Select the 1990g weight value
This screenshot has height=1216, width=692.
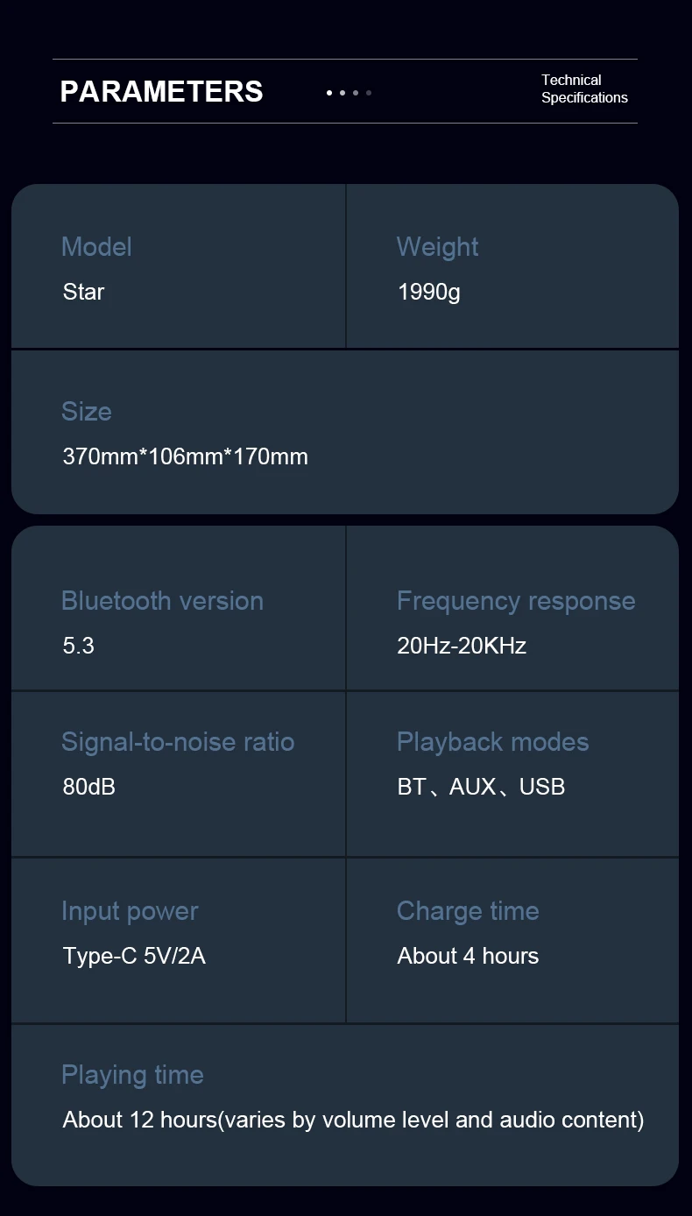pos(428,292)
